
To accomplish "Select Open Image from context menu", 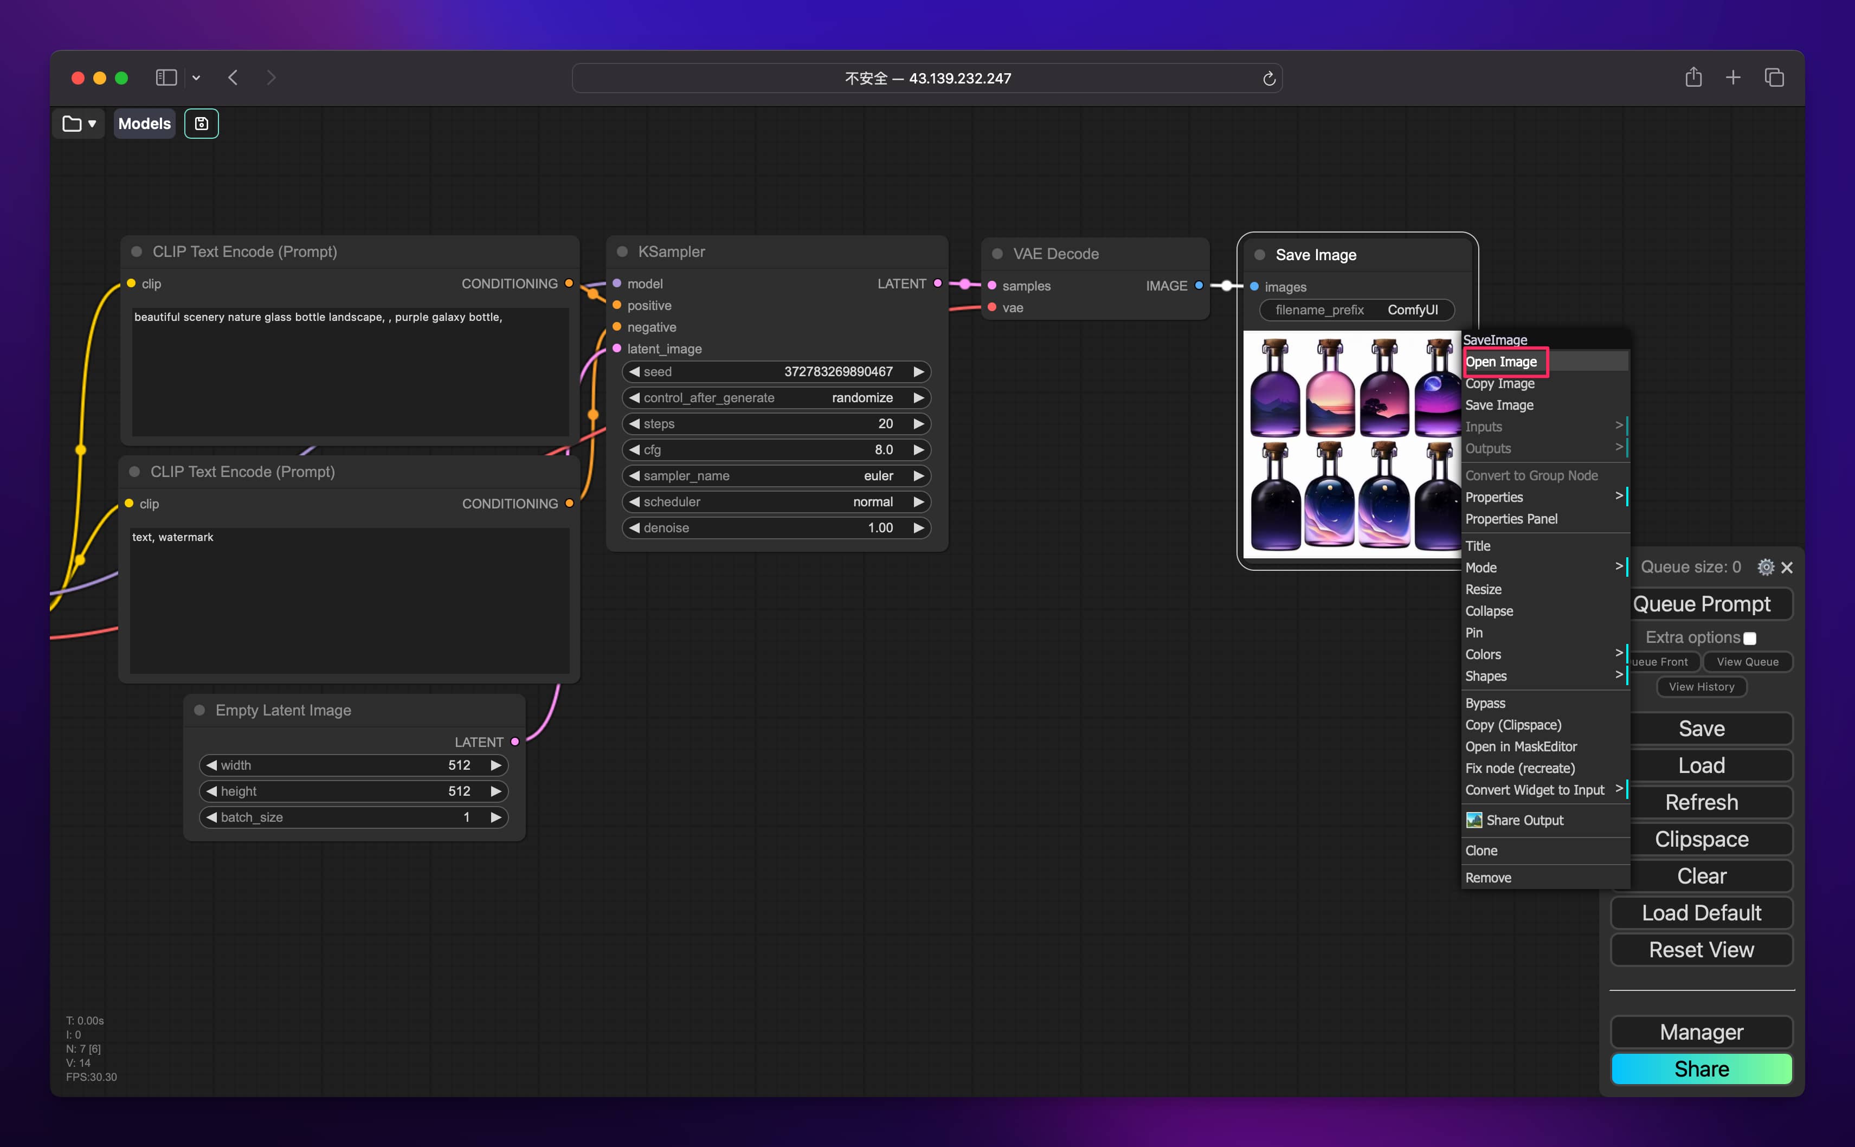I will pyautogui.click(x=1501, y=362).
